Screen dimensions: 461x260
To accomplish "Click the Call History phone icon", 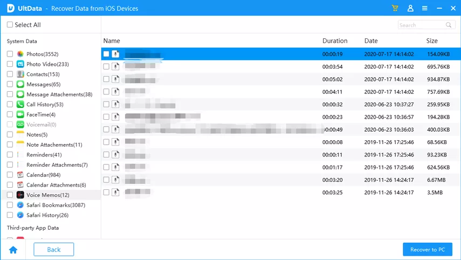I will click(x=20, y=104).
